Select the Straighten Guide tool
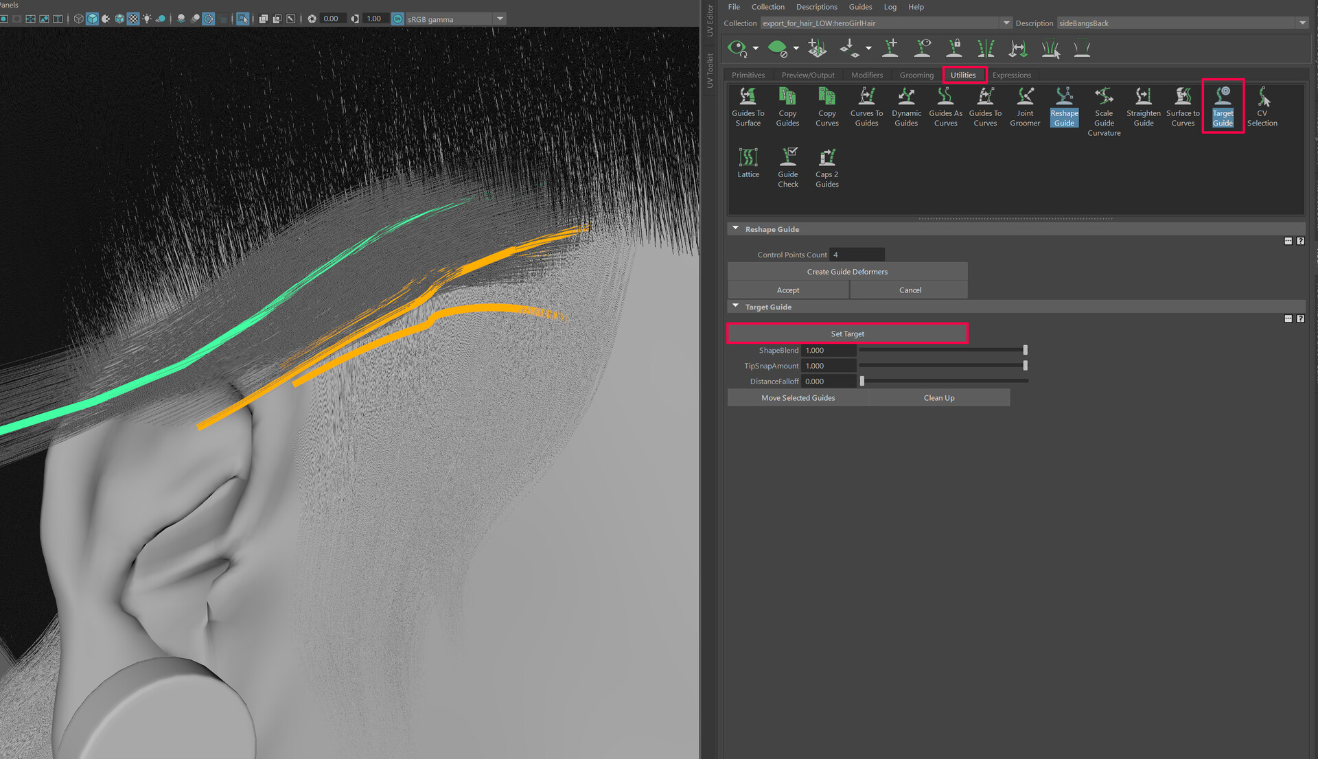Screen dimensions: 1318x759 tap(1143, 106)
